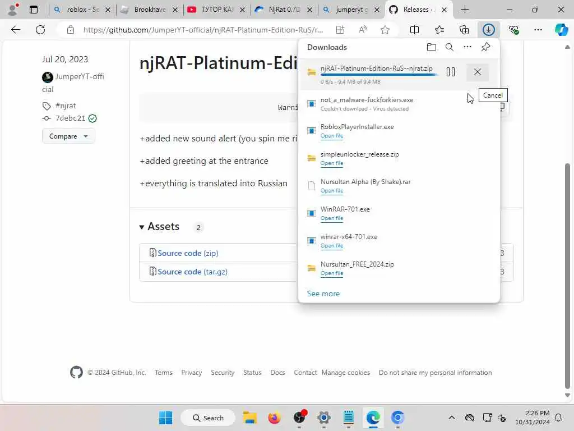View site information lock icon
Viewport: 574px width, 431px height.
pyautogui.click(x=71, y=30)
